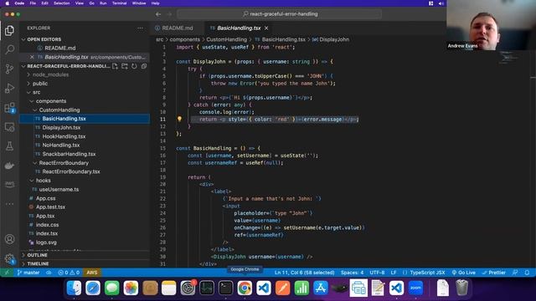The image size is (536, 301).
Task: Open DisplayJohn.tsx in the file tree
Action: tap(61, 127)
